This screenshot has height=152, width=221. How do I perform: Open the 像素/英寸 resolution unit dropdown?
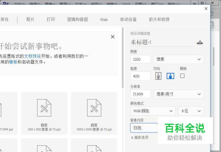pyautogui.click(x=179, y=94)
